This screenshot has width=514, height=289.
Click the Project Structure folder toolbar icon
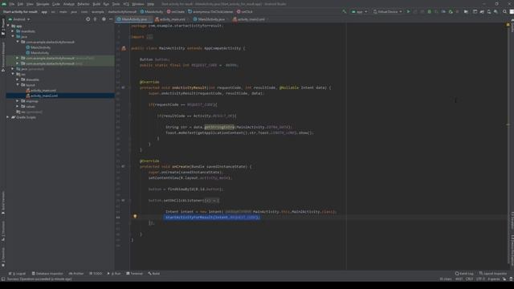tap(466, 11)
